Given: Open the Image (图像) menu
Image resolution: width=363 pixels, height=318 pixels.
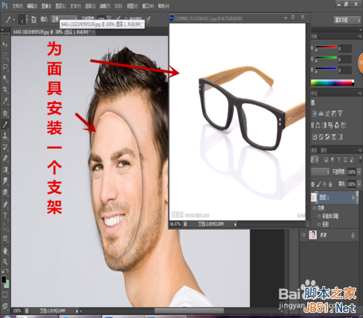Looking at the screenshot, I should 46,6.
